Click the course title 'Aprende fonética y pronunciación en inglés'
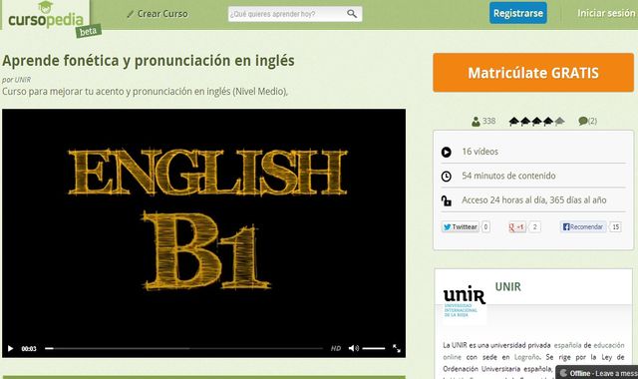The image size is (638, 379). coord(149,61)
